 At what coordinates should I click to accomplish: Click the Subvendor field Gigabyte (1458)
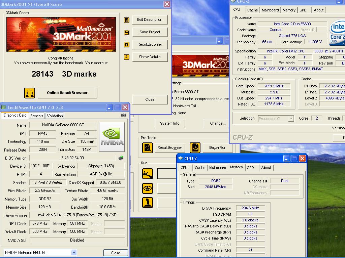pyautogui.click(x=101, y=166)
